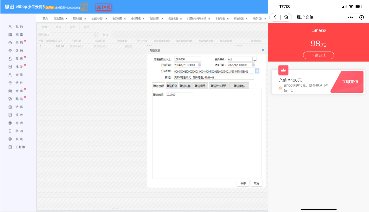Open the 移动 mobile sidebar icon
Image resolution: width=369 pixels, height=212 pixels.
[10, 131]
